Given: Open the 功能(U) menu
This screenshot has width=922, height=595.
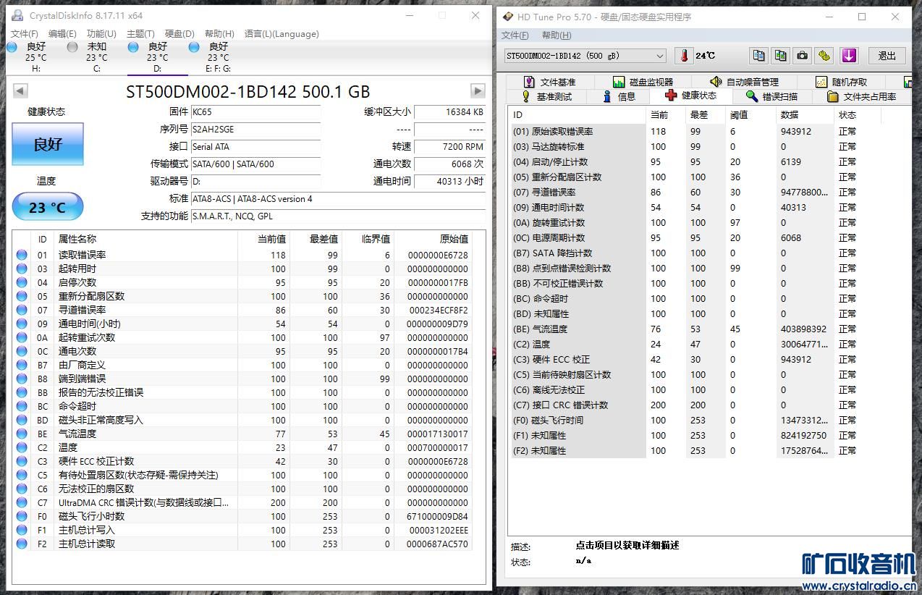Looking at the screenshot, I should (x=101, y=33).
